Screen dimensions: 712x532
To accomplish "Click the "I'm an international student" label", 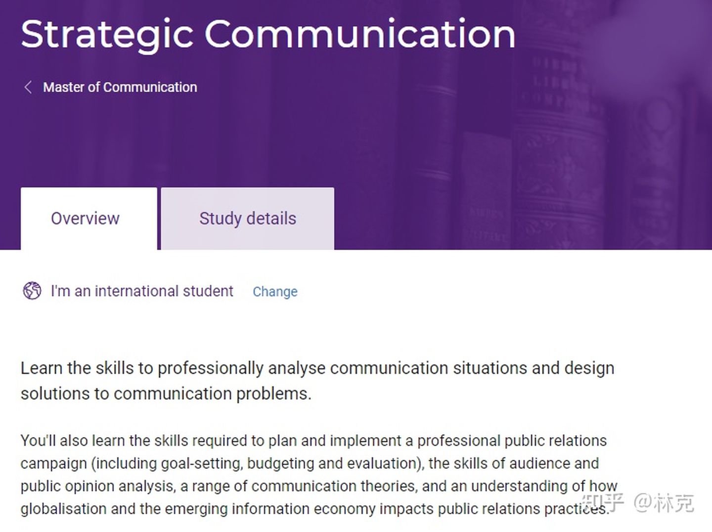I will (x=142, y=291).
